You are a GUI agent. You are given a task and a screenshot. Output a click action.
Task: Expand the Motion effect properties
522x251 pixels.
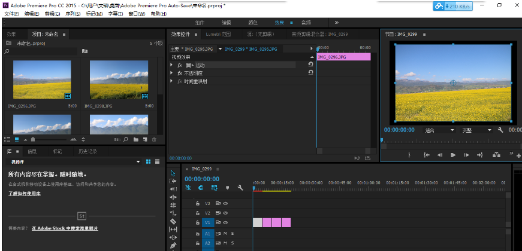click(172, 65)
